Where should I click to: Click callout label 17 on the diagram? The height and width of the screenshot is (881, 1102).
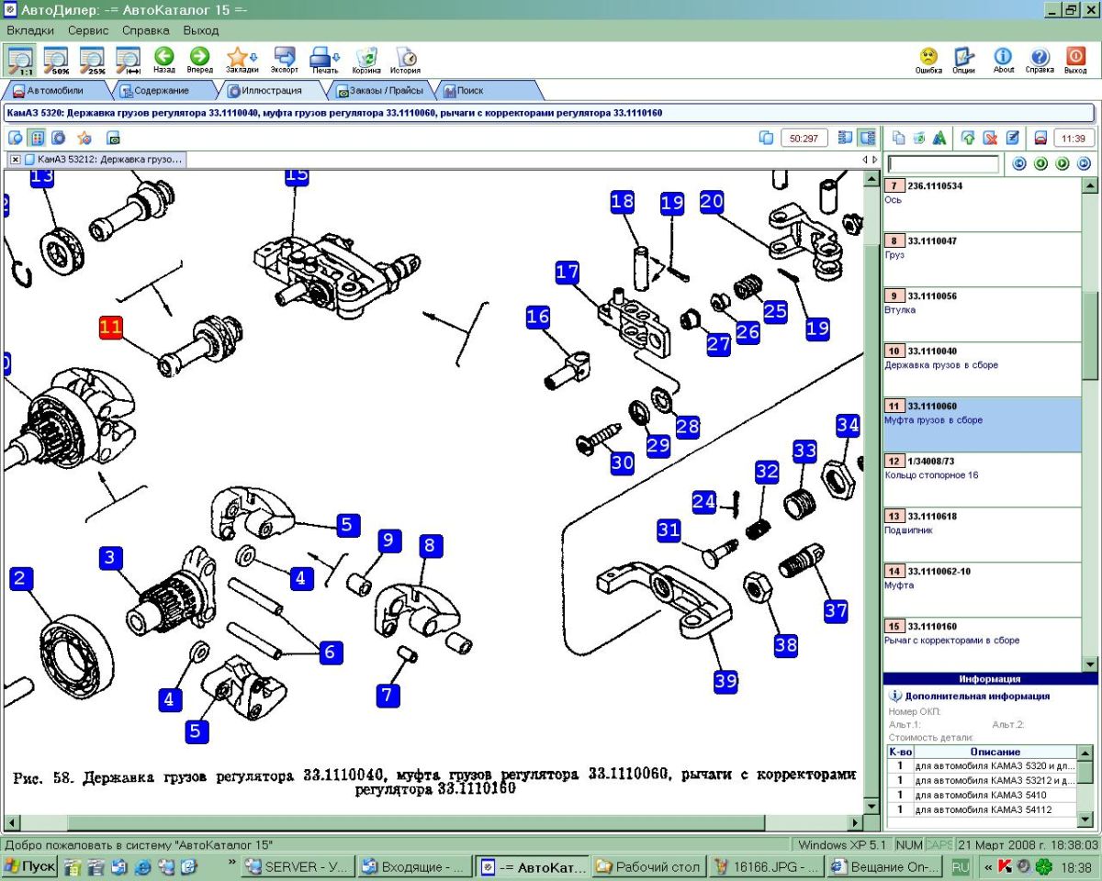pyautogui.click(x=568, y=273)
